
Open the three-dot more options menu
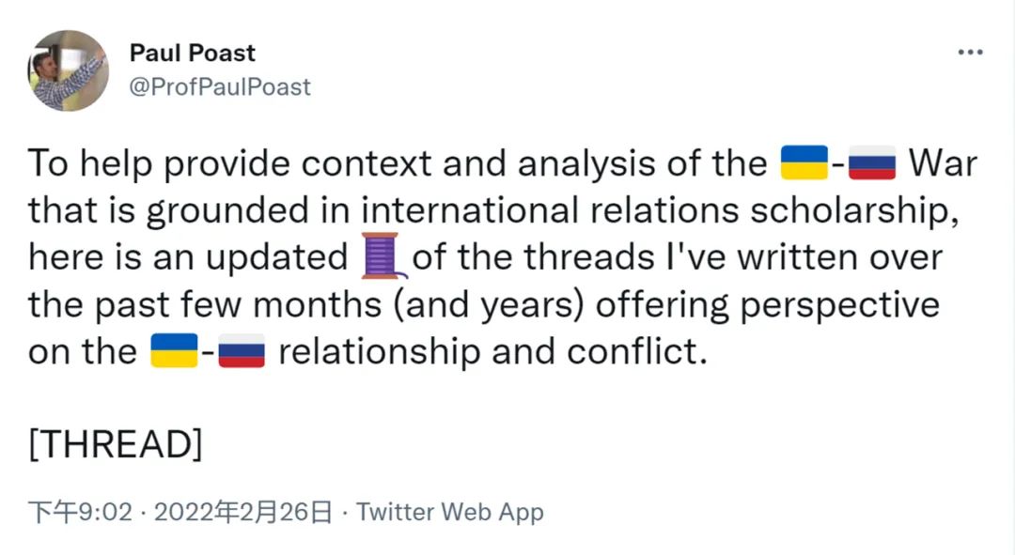(970, 53)
